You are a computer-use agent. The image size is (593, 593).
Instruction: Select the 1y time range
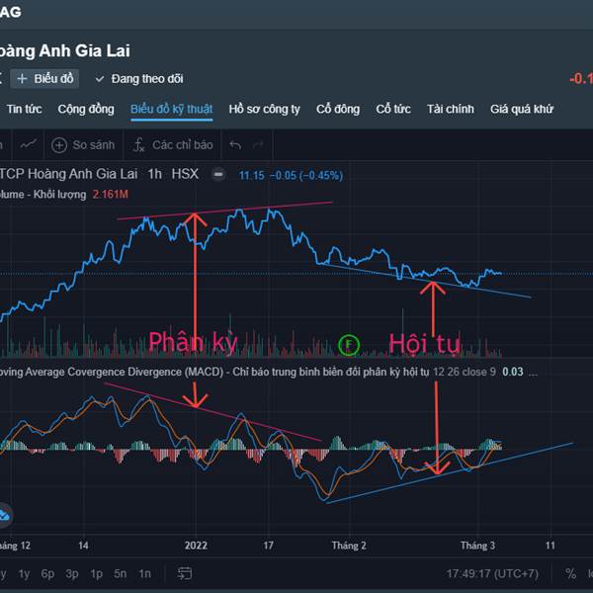click(24, 573)
